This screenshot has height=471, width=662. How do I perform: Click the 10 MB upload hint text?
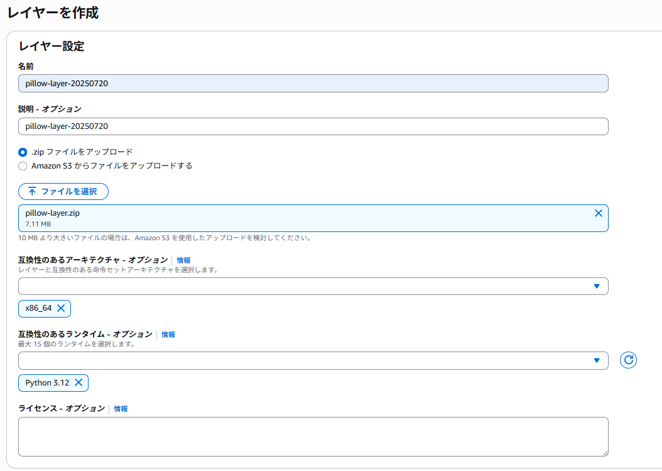(x=165, y=238)
